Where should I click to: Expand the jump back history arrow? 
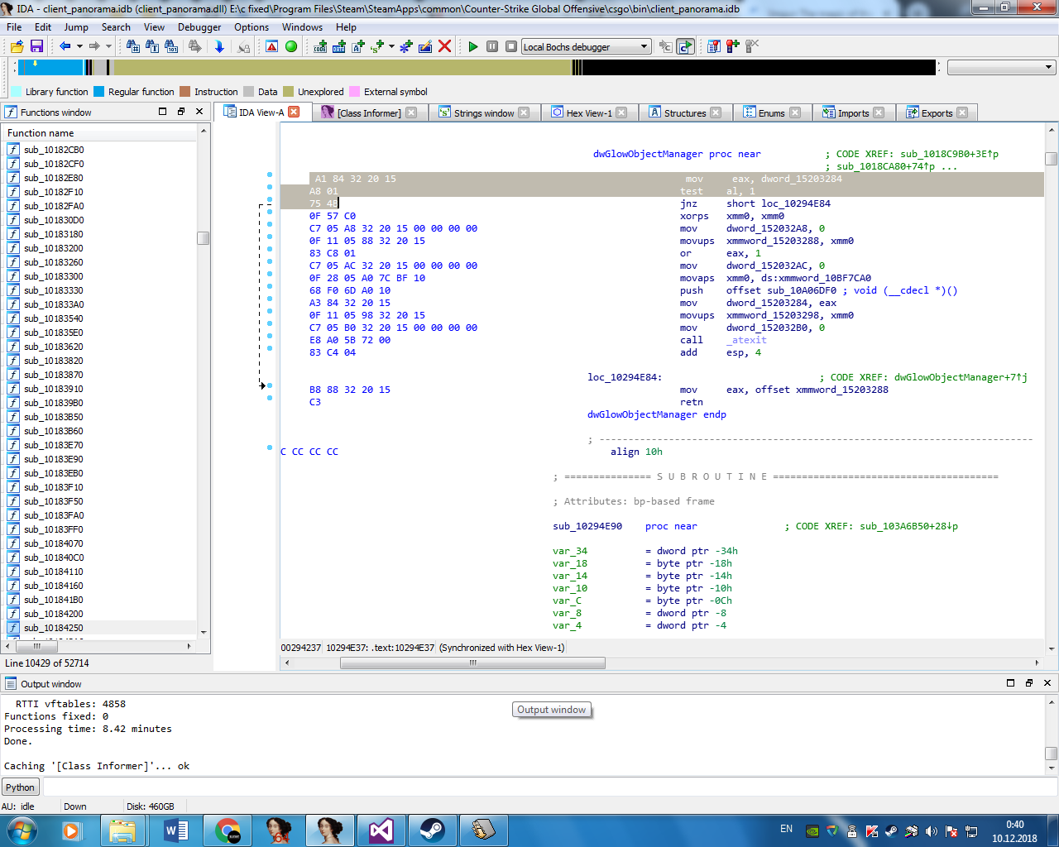coord(79,46)
